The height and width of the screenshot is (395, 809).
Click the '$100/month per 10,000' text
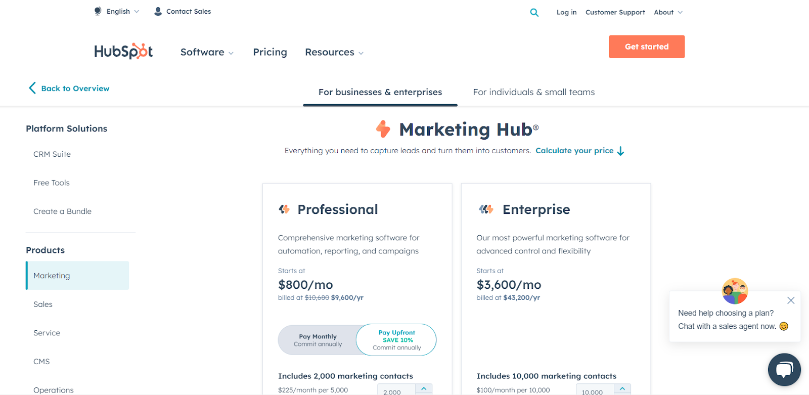click(x=513, y=390)
